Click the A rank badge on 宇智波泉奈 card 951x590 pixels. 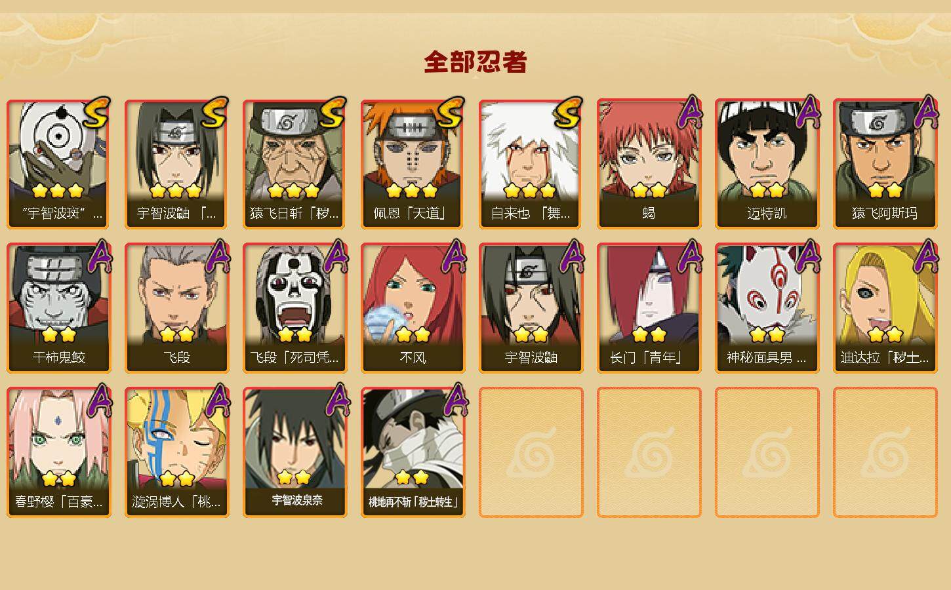pyautogui.click(x=336, y=401)
